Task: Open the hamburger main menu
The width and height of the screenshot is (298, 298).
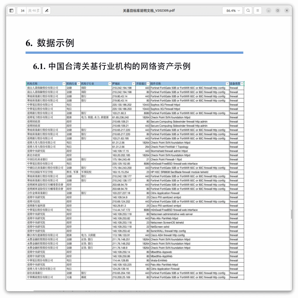Action: coord(257,11)
